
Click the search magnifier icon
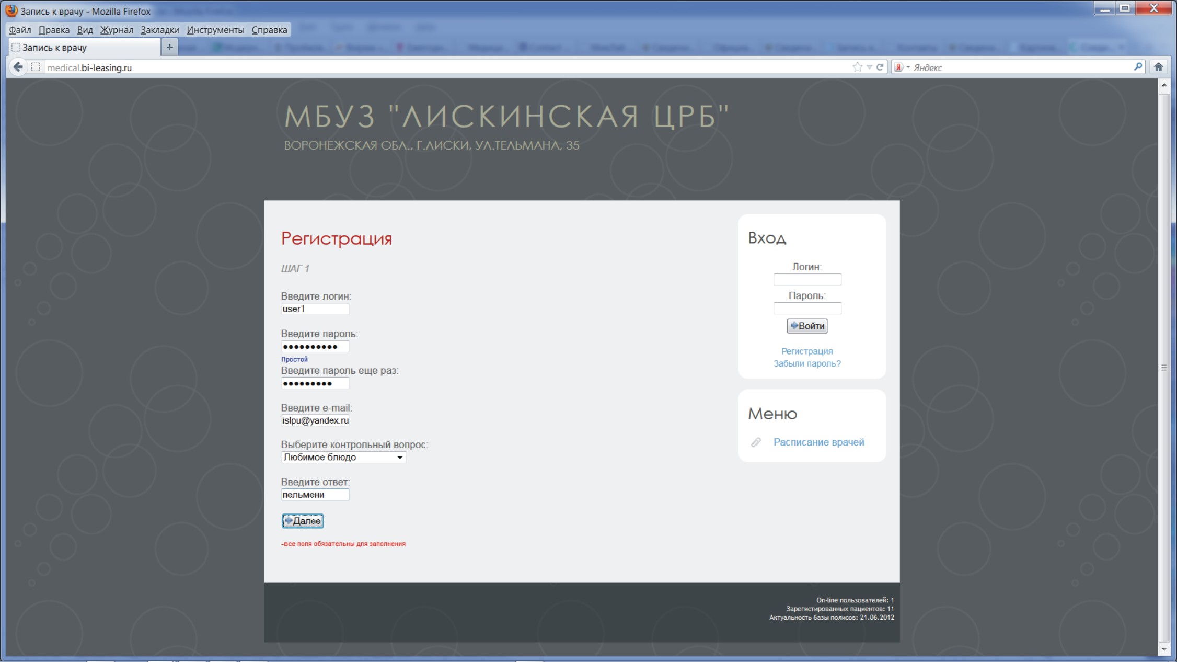pyautogui.click(x=1138, y=67)
